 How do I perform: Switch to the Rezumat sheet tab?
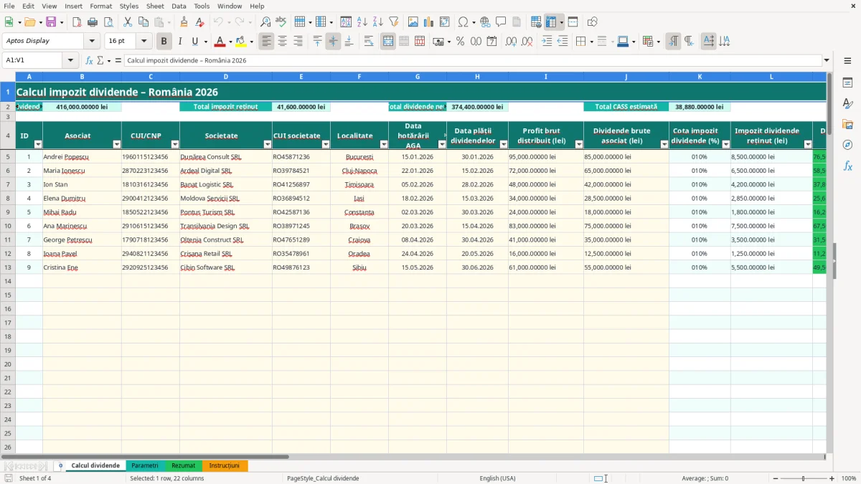183,466
